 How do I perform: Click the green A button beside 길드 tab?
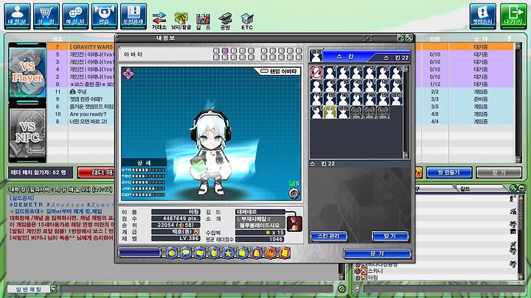click(x=513, y=188)
